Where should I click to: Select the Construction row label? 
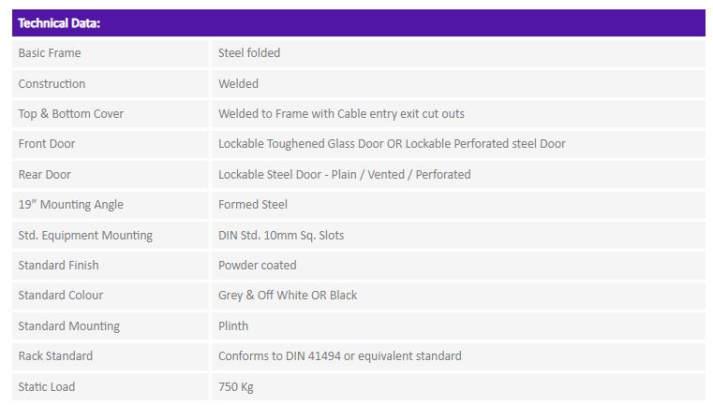52,84
